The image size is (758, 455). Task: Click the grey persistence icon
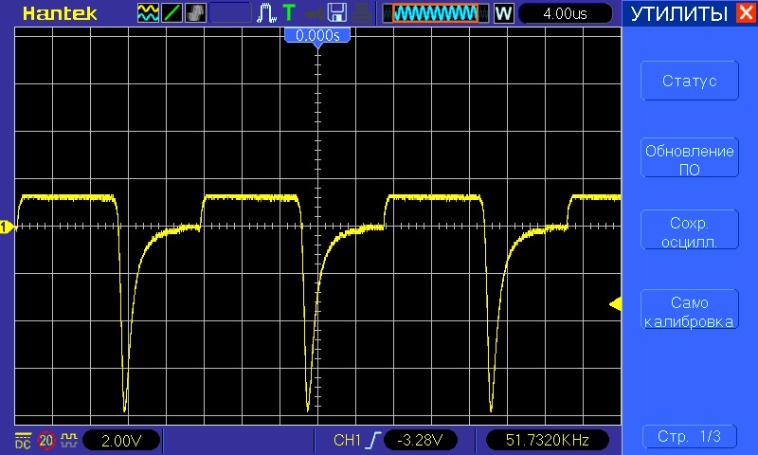click(195, 13)
